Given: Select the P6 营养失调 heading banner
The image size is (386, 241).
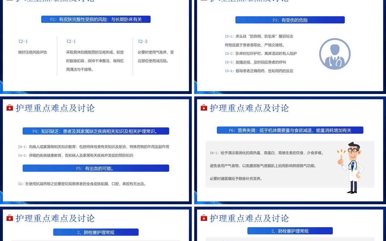Looking at the screenshot, I should coord(290,130).
